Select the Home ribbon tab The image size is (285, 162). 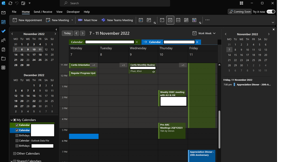26,12
